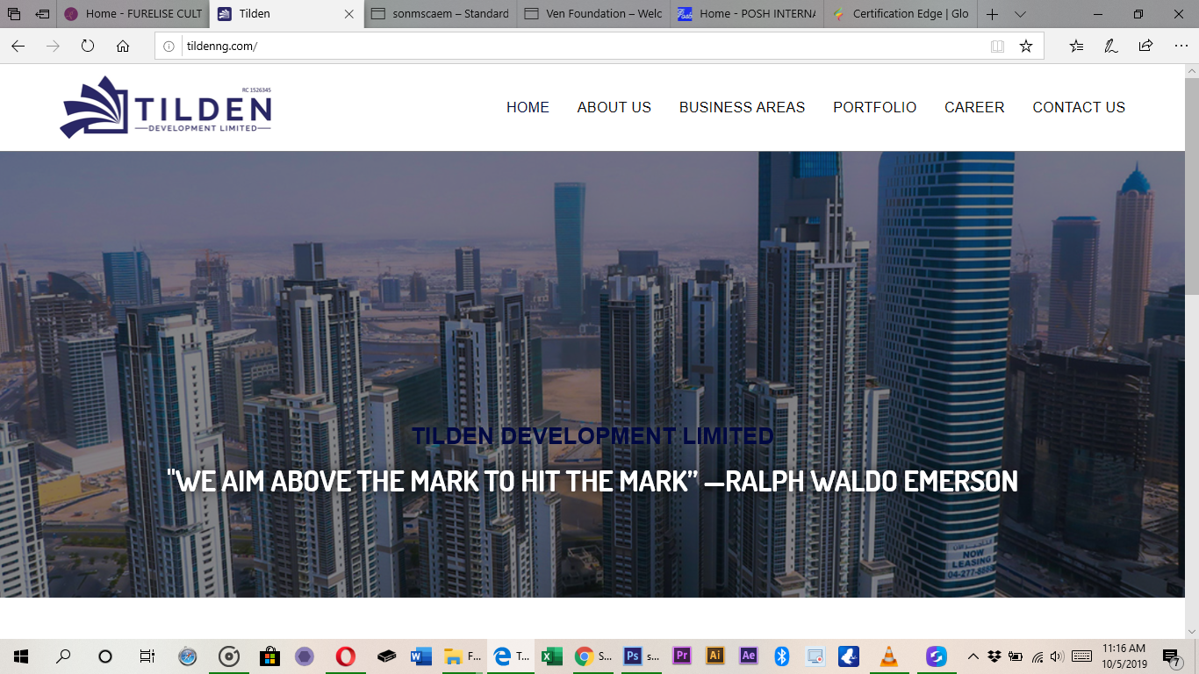Go to BUSINESS AREAS in the navigation
The height and width of the screenshot is (674, 1199).
(742, 107)
